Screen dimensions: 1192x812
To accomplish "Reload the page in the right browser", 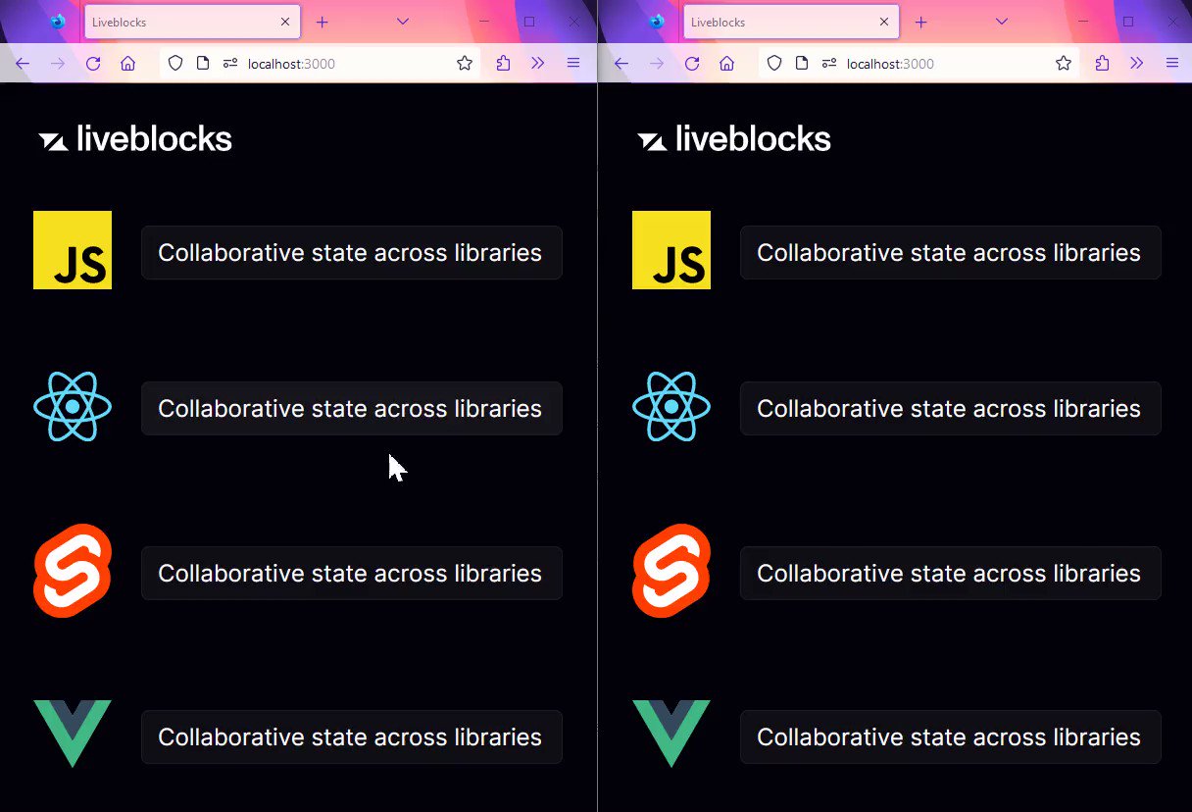I will click(692, 64).
